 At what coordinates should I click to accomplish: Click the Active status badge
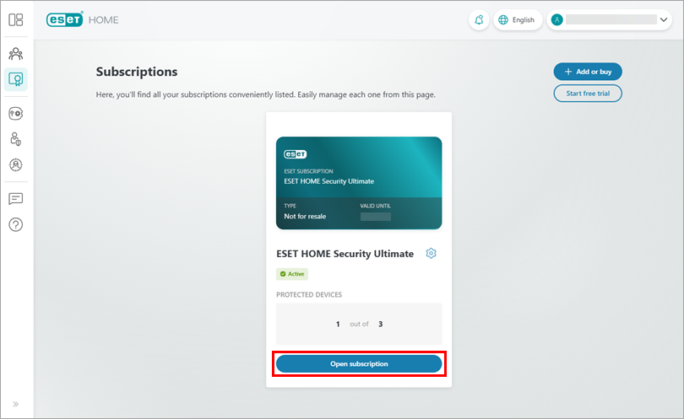point(292,274)
